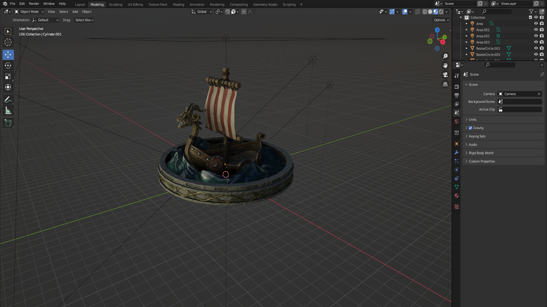
Task: Uncheck the Gravity checkbox
Action: pyautogui.click(x=470, y=128)
